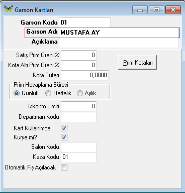Screen dimensions: 185x193
Task: Click the Garson Adı field with MUSTAFA AY
Action: 119,33
